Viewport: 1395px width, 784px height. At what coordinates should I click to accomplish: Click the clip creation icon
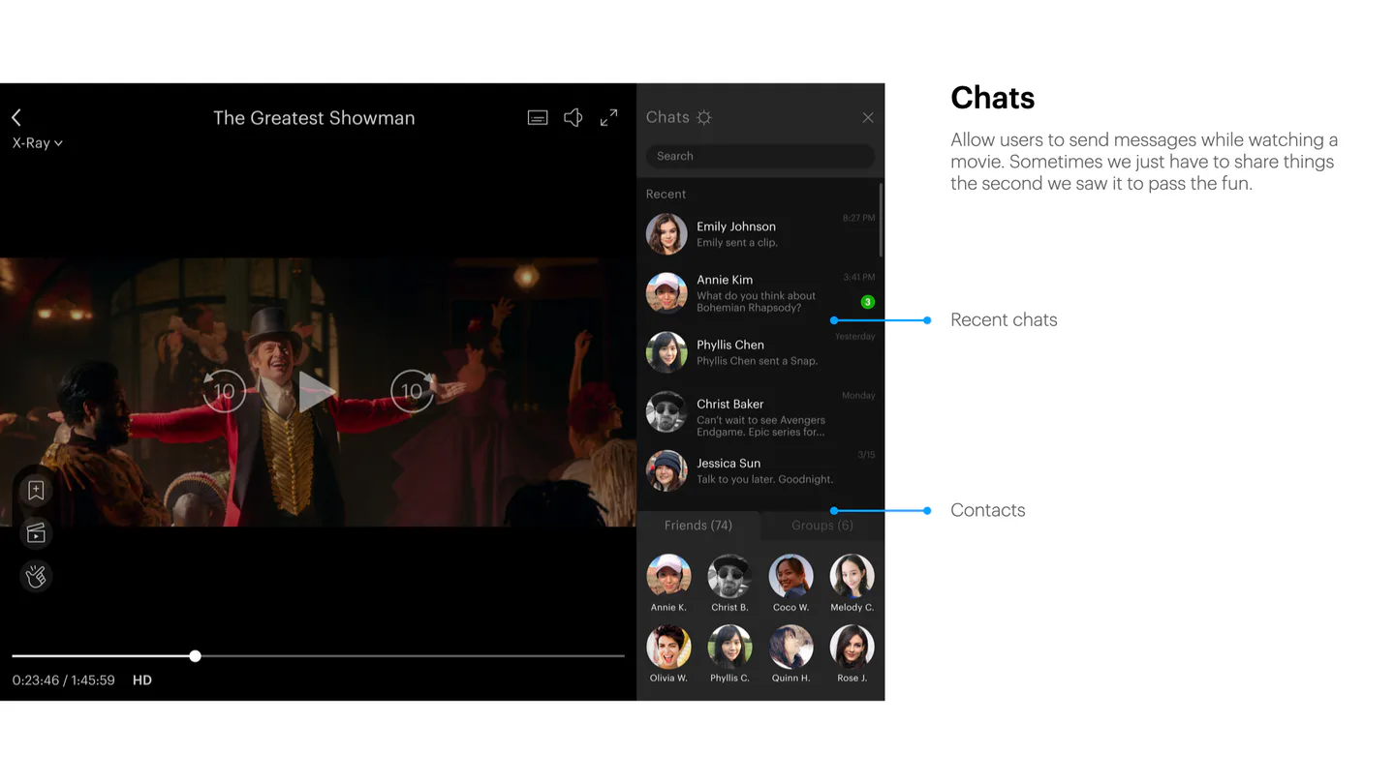pos(36,533)
